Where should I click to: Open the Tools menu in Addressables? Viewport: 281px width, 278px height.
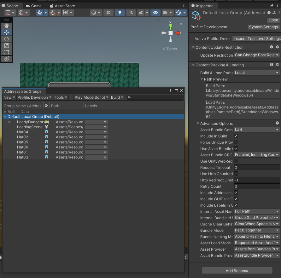[60, 97]
